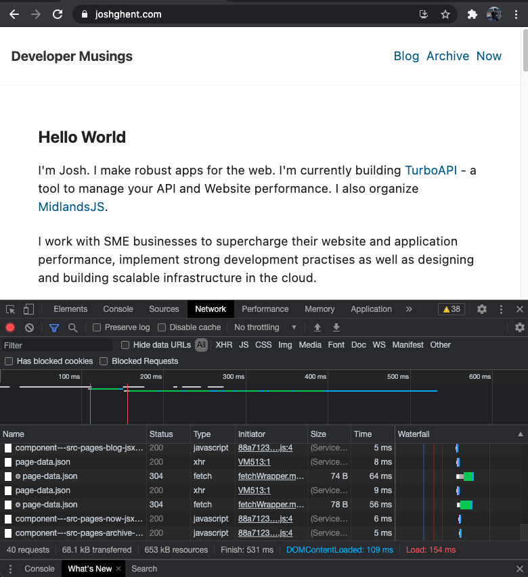Export requests as HAR file
Image resolution: width=528 pixels, height=577 pixels.
336,327
